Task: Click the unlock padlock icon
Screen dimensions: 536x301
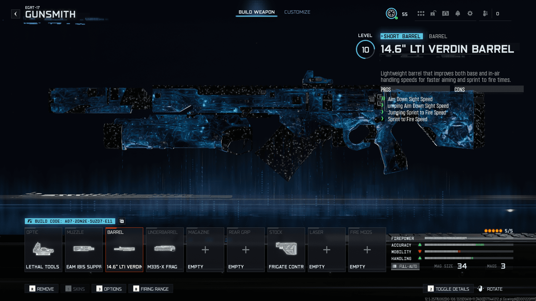Action: click(x=433, y=13)
